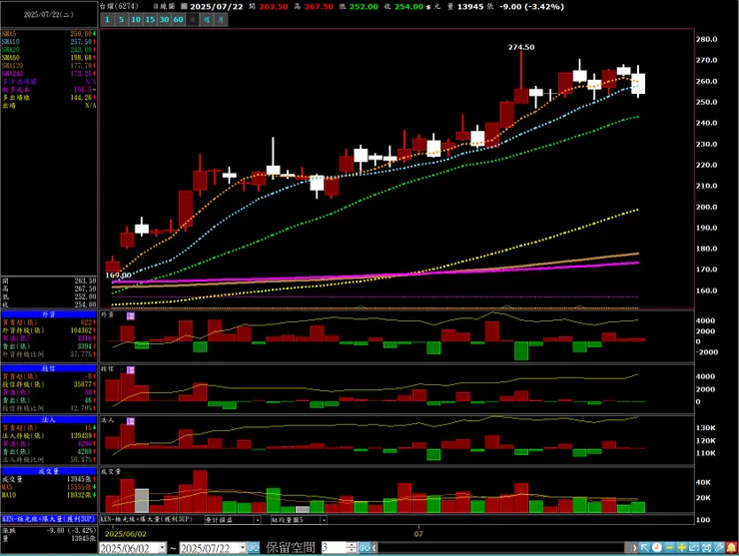
Task: Open the start date 2025/06/02 dropdown
Action: [162, 548]
